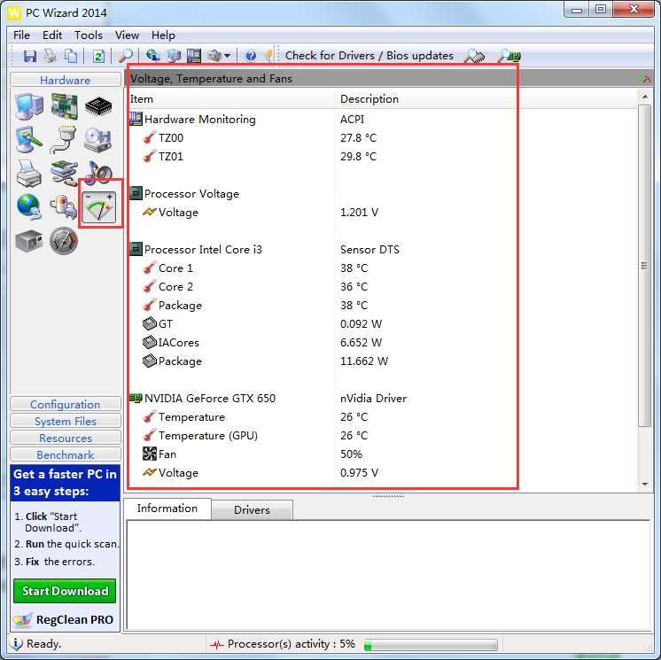Click the grey toolbox toolbar icon

click(214, 56)
